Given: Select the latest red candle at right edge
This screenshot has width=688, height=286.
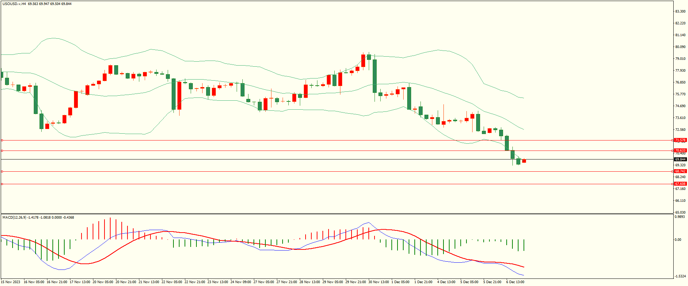Looking at the screenshot, I should point(524,161).
